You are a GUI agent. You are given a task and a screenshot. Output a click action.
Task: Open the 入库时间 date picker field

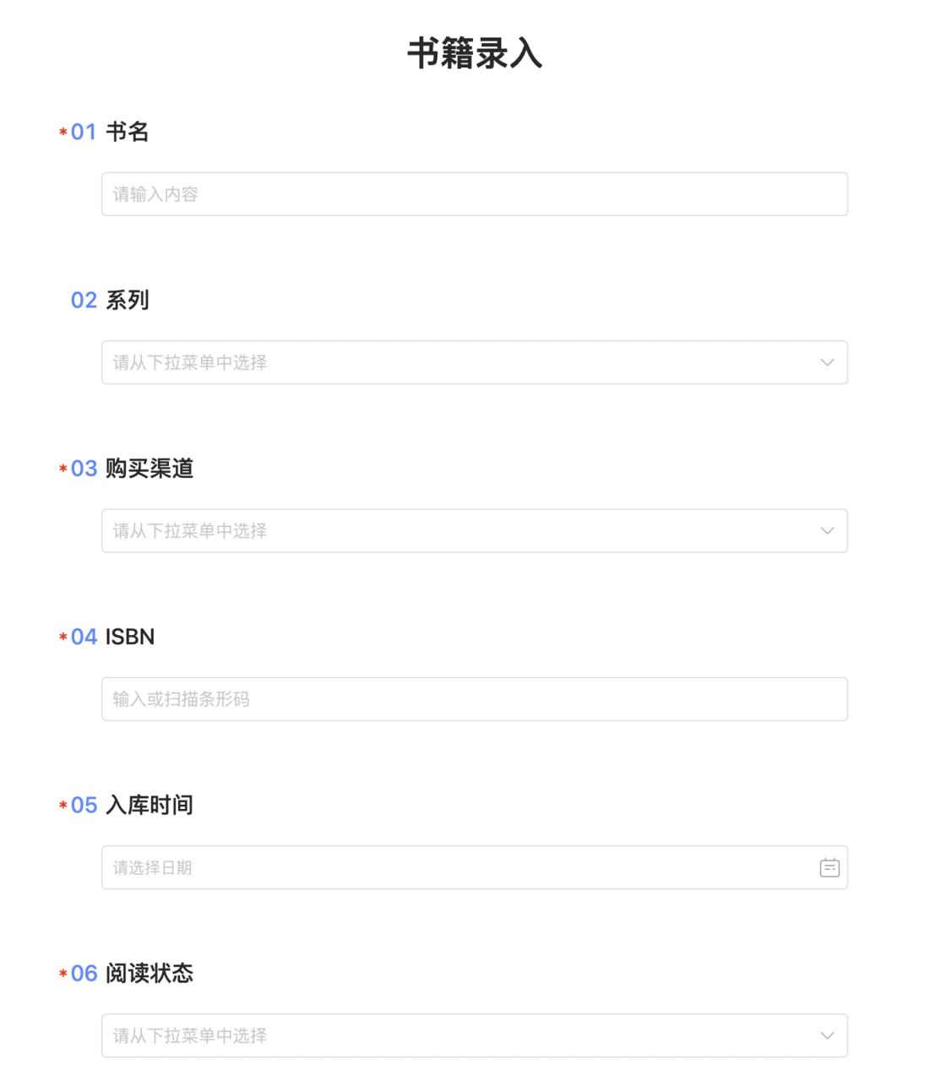coord(456,867)
